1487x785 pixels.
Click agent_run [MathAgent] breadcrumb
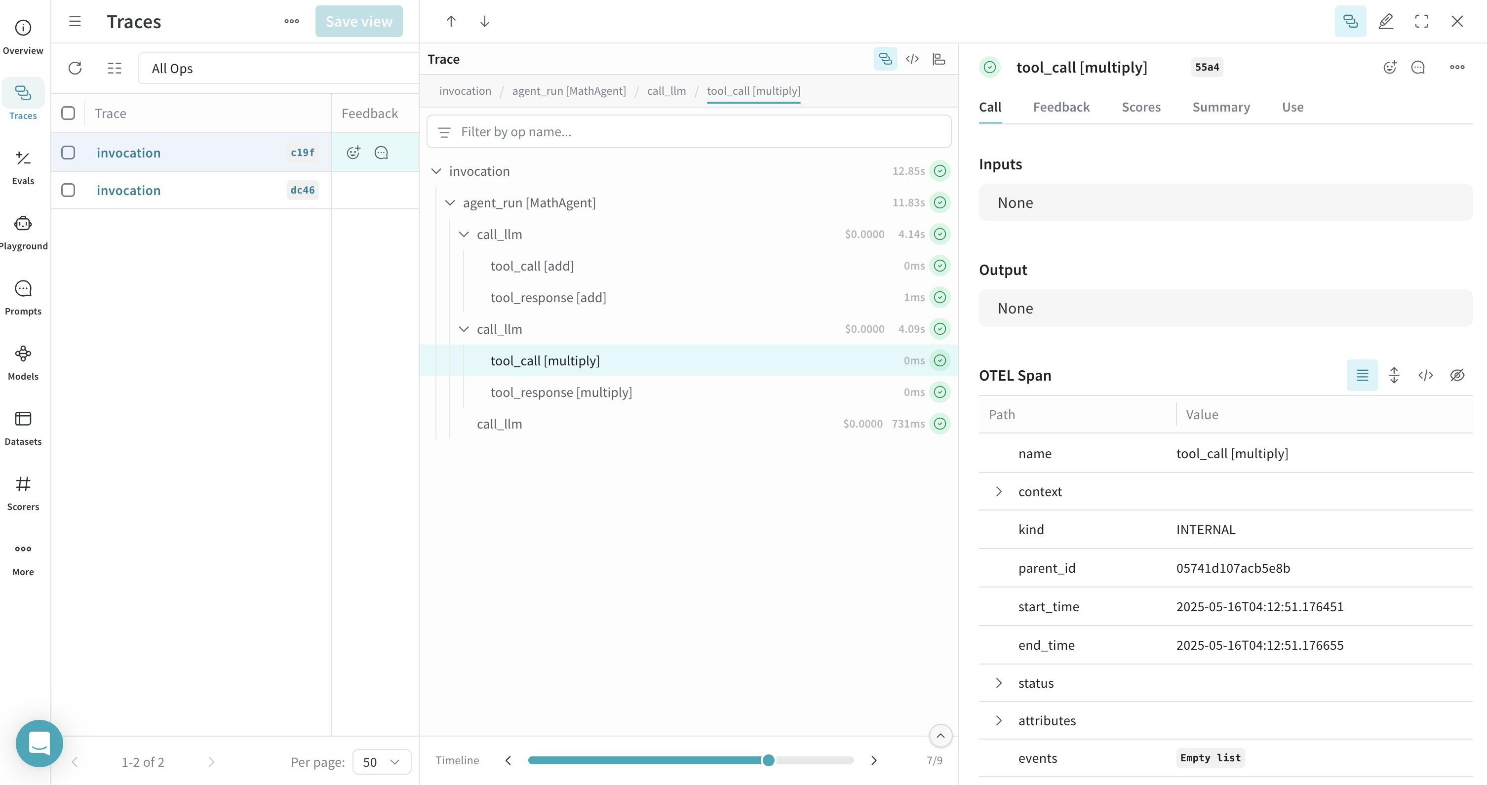pos(569,91)
